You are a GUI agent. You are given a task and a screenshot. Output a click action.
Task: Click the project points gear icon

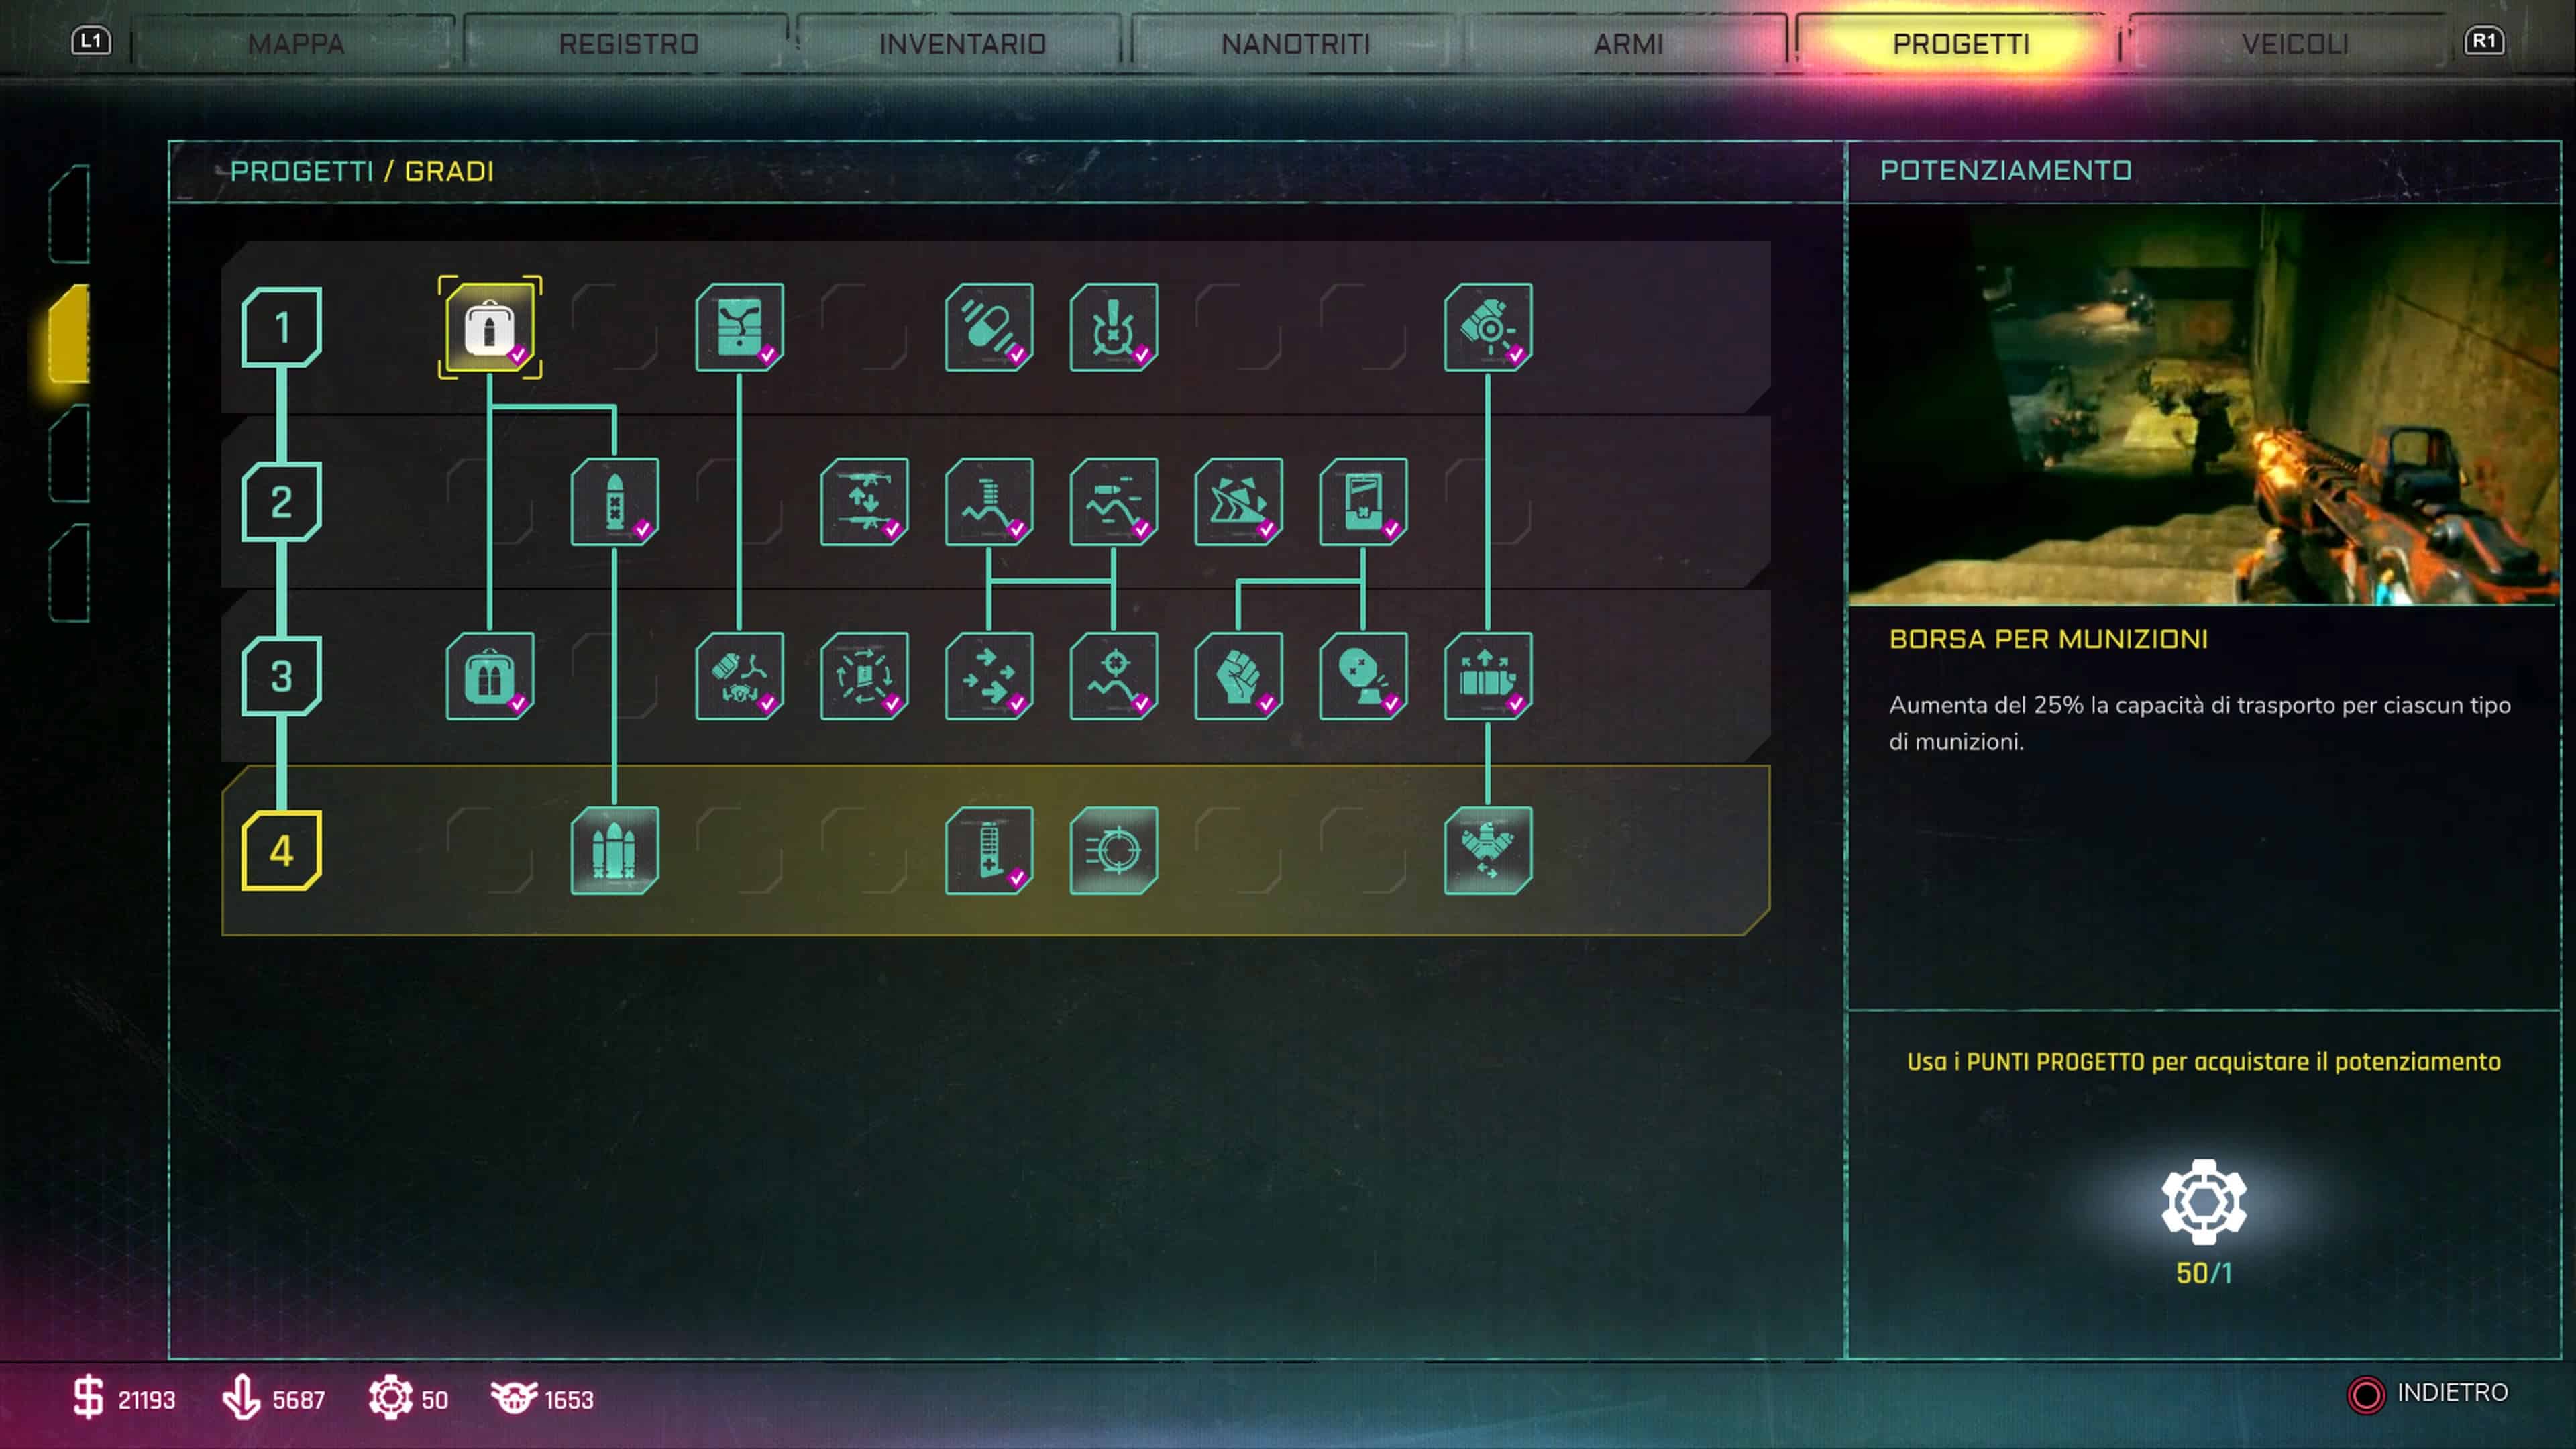(2203, 1201)
